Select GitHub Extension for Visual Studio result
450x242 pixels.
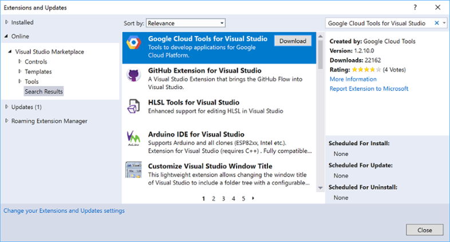pos(219,79)
